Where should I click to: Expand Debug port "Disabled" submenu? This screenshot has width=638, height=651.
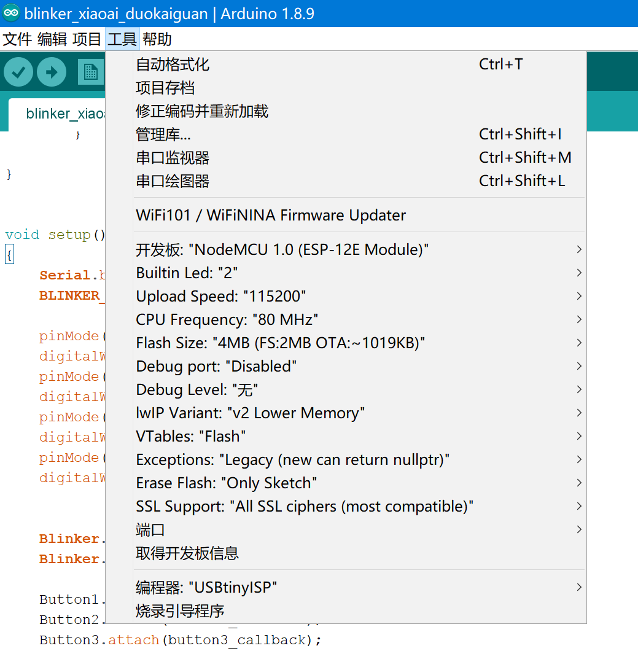(346, 366)
